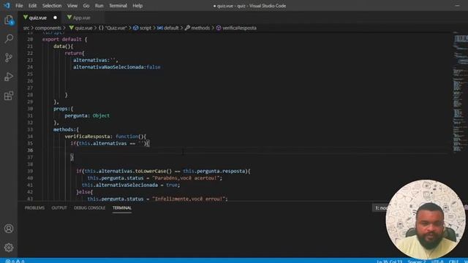Viewport: 468px width, 263px height.
Task: Click the src breadcrumb segment
Action: pos(26,28)
